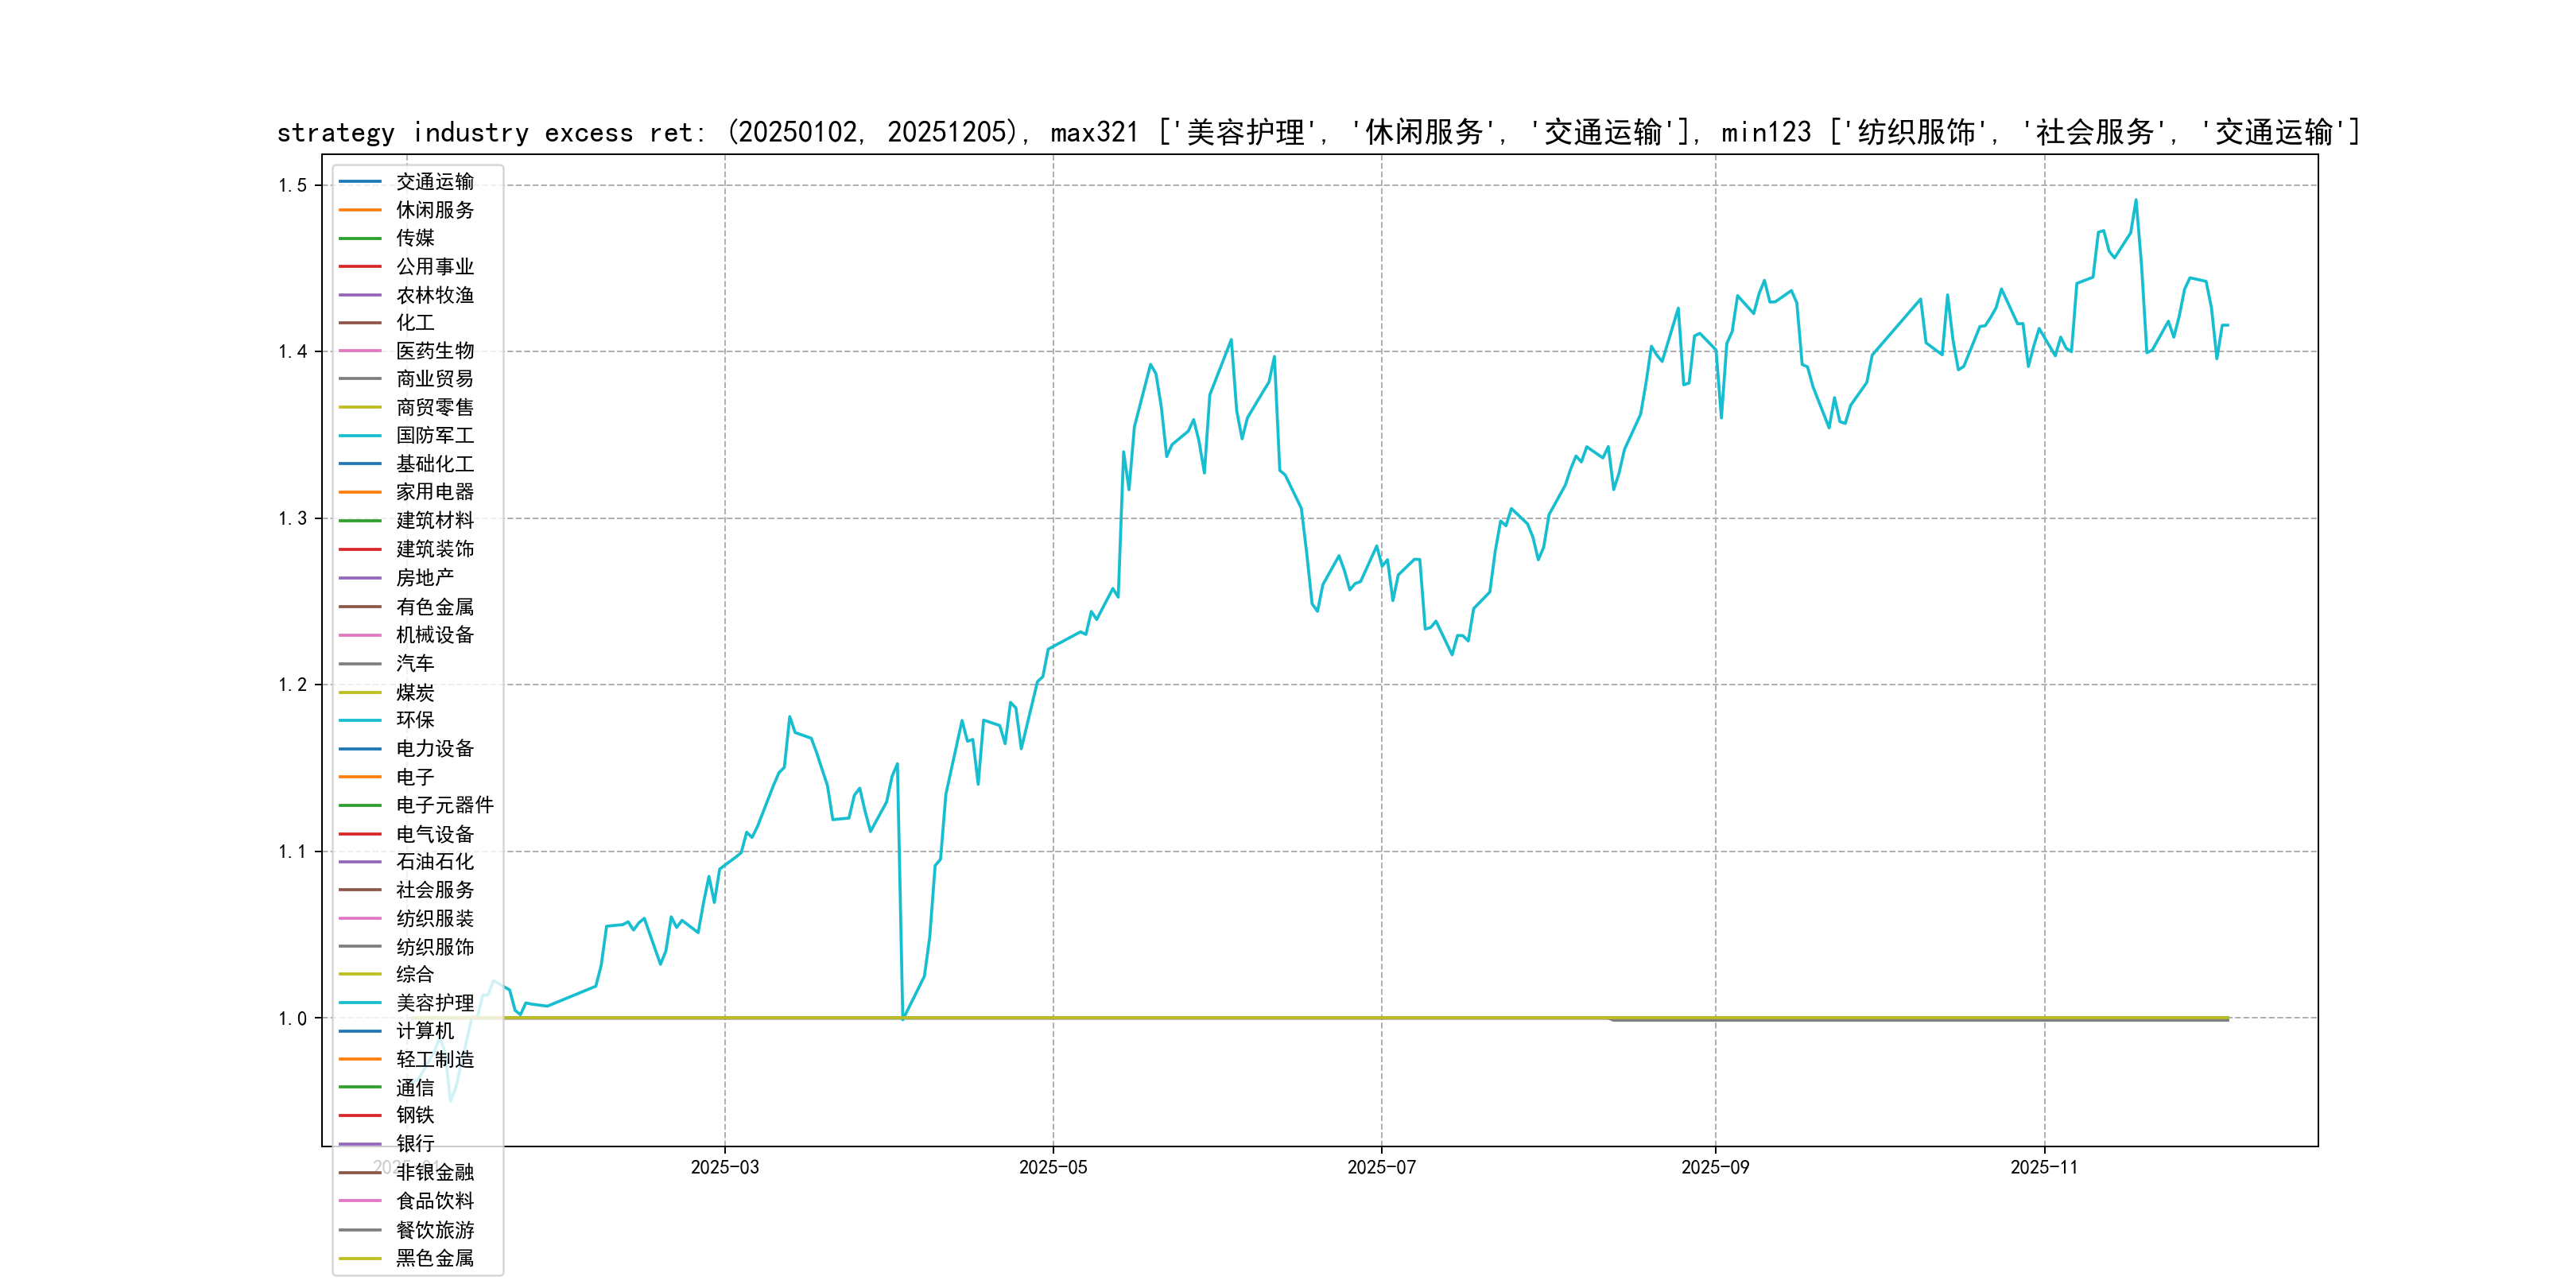Image resolution: width=2576 pixels, height=1288 pixels.
Task: Click the 房地产 legend entry
Action: 424,578
